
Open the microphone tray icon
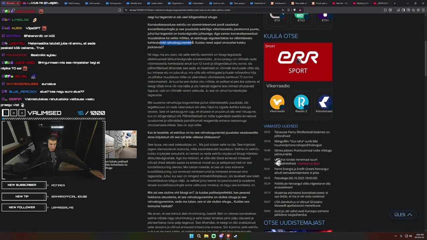click(x=401, y=236)
